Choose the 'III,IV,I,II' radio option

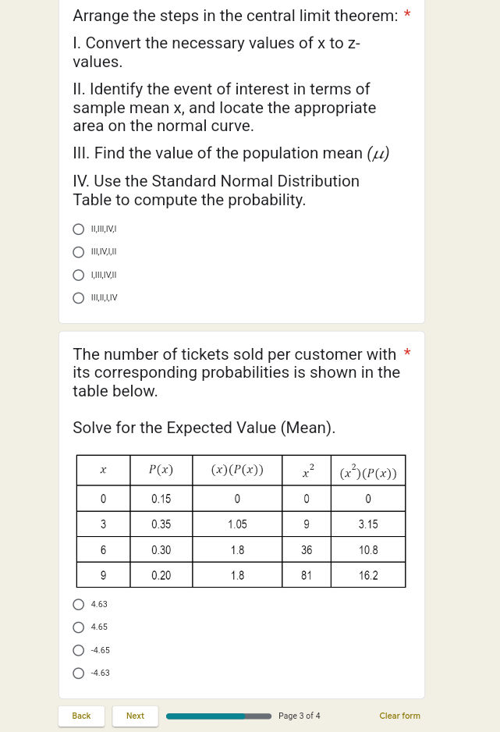tap(78, 252)
